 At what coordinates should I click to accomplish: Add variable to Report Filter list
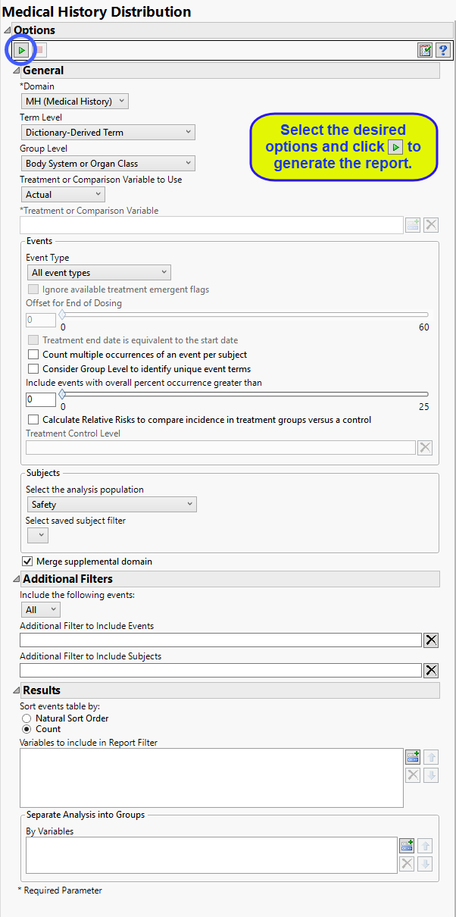[413, 756]
